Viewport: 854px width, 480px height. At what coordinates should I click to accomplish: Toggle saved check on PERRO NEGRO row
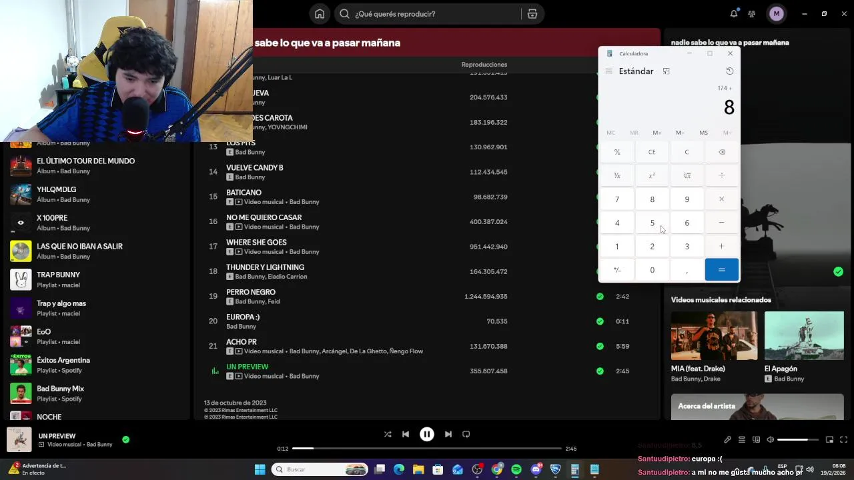click(600, 297)
